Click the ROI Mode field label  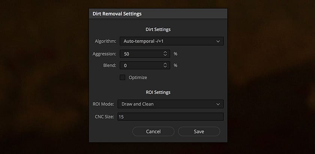tap(103, 104)
